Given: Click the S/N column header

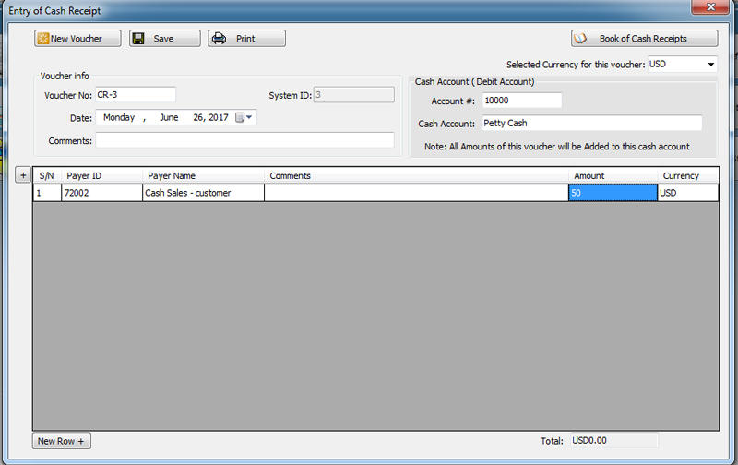Looking at the screenshot, I should (x=47, y=175).
